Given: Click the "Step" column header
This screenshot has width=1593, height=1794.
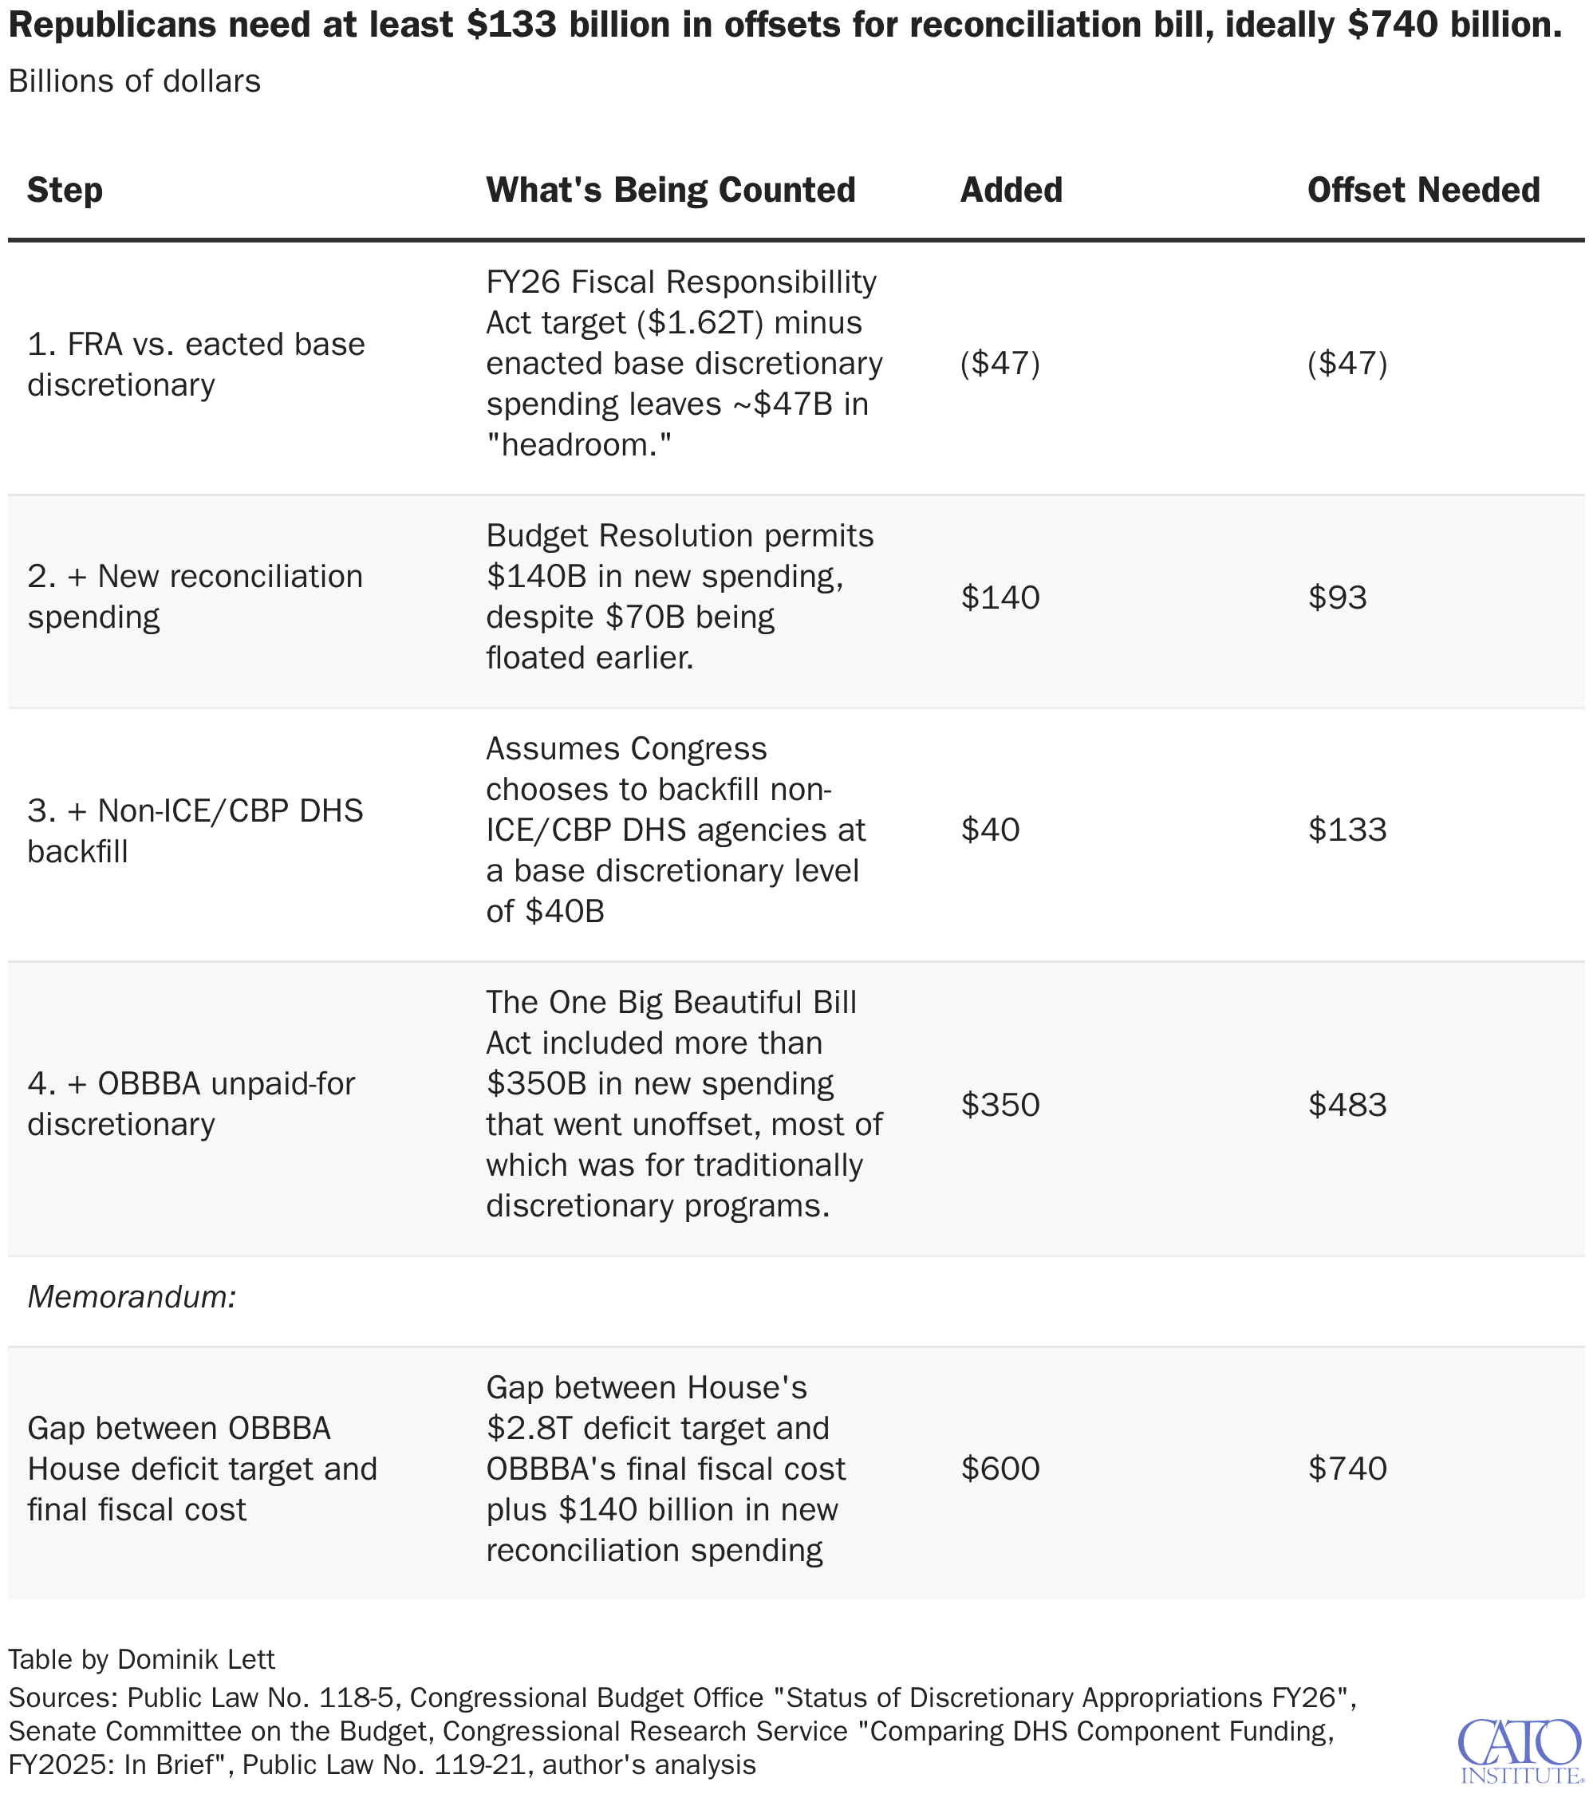Looking at the screenshot, I should (x=65, y=191).
